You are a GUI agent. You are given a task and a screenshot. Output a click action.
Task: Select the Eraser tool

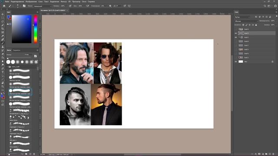3,54
